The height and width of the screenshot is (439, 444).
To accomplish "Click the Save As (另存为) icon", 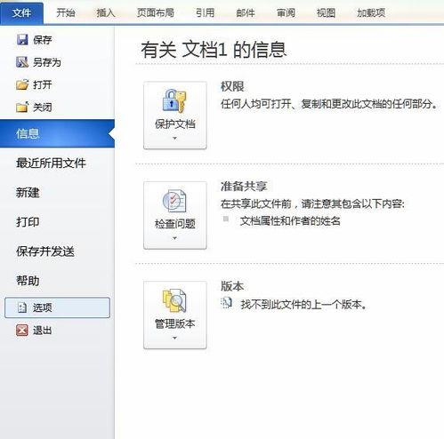I will pos(22,62).
